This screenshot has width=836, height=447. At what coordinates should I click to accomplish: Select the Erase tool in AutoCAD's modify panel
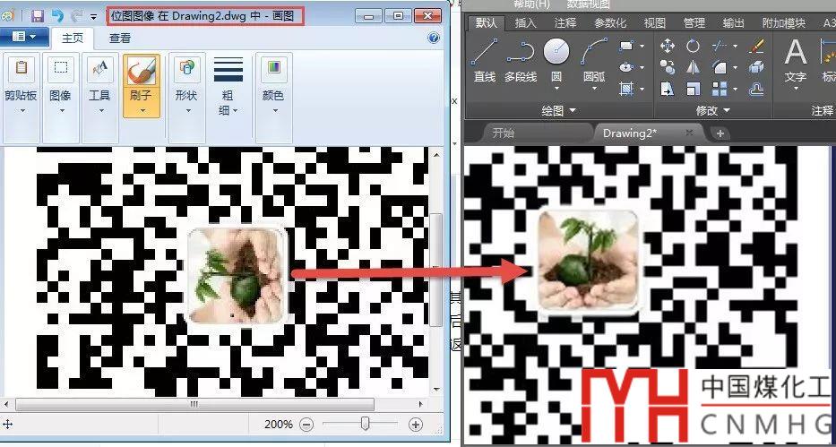pyautogui.click(x=756, y=46)
